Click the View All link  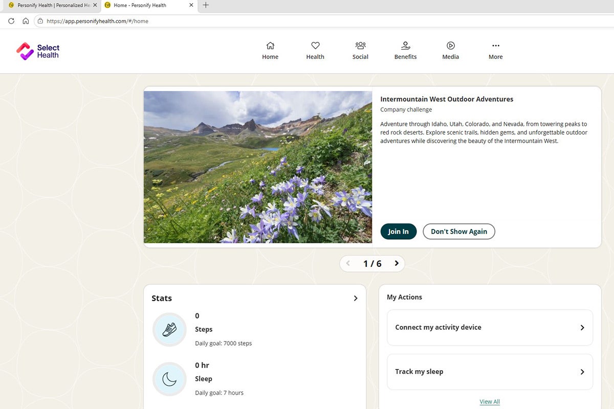490,401
